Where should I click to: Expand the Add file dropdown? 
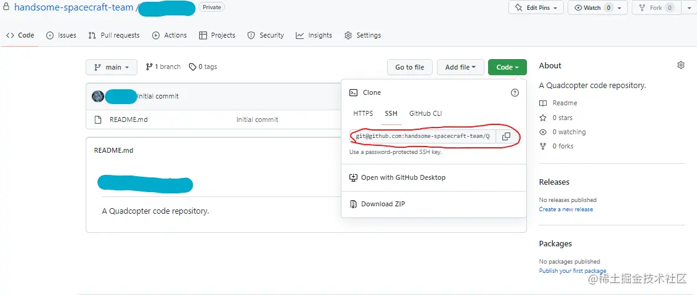pyautogui.click(x=460, y=67)
